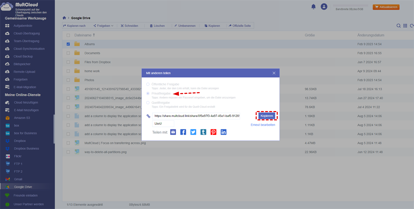The image size is (414, 209).
Task: Toggle select-all checkbox in header
Action: coord(68,35)
